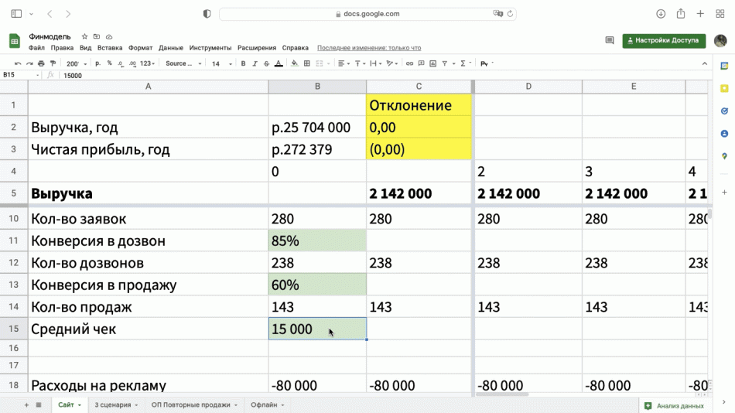The width and height of the screenshot is (735, 413).
Task: Open the fill color picker
Action: click(x=296, y=63)
